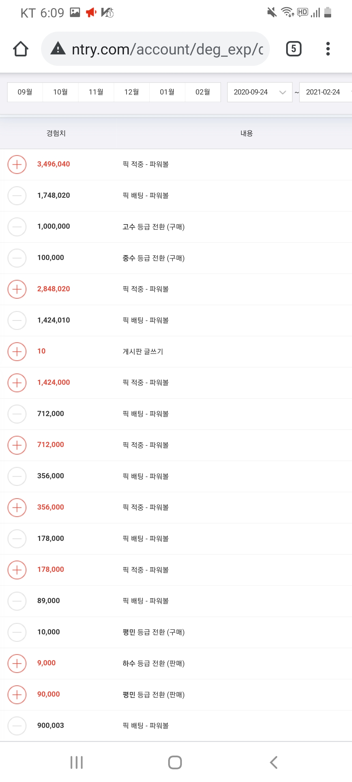Tap the browser home icon

click(x=21, y=49)
